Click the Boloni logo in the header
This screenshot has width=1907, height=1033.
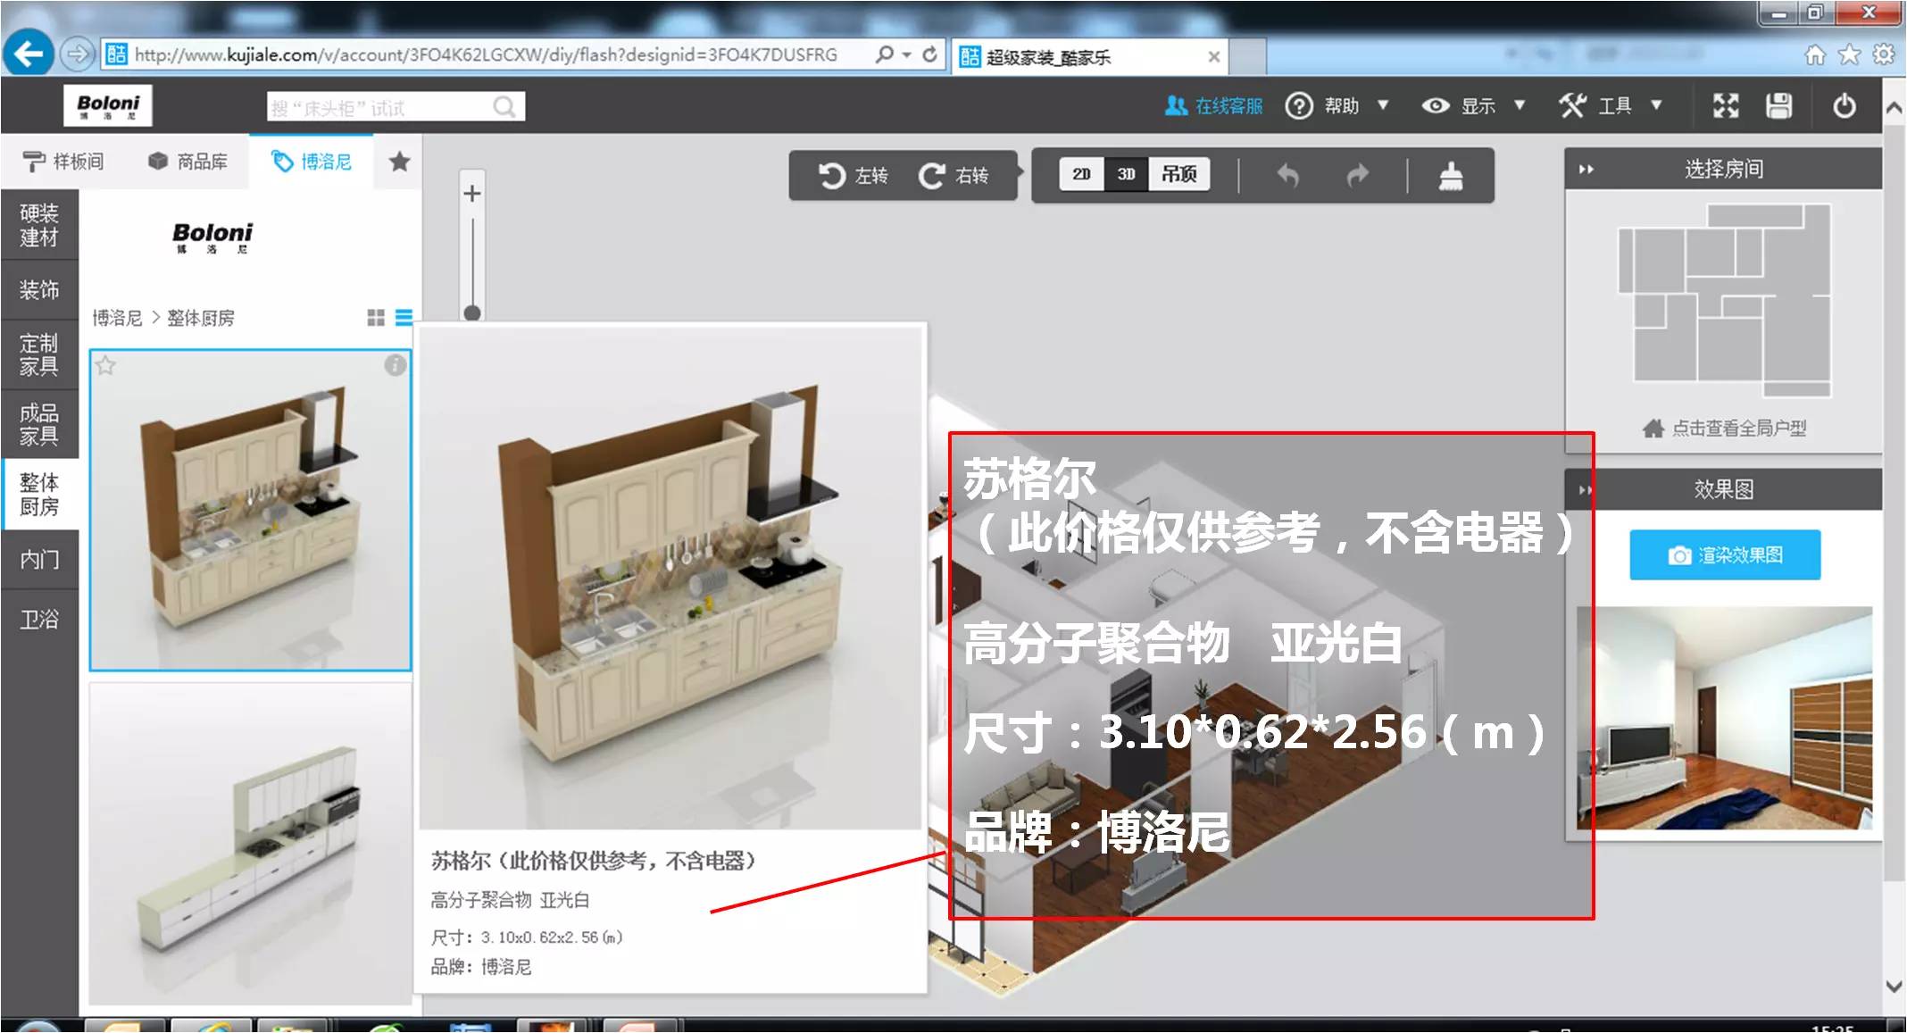tap(108, 106)
